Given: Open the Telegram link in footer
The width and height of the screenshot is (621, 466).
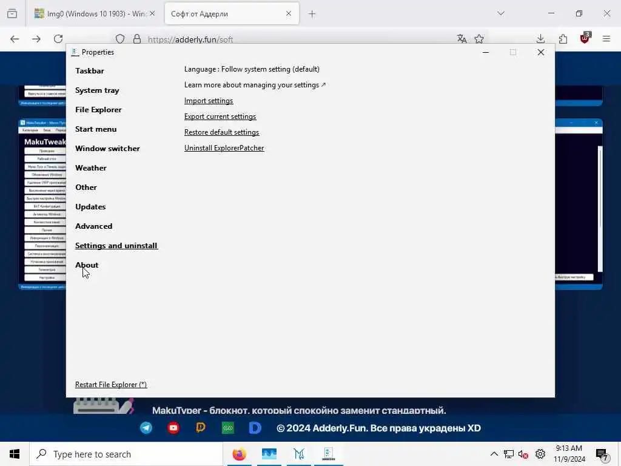Looking at the screenshot, I should pyautogui.click(x=146, y=428).
